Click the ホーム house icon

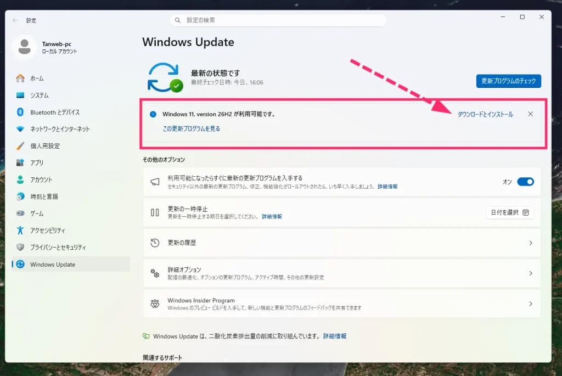(x=20, y=78)
